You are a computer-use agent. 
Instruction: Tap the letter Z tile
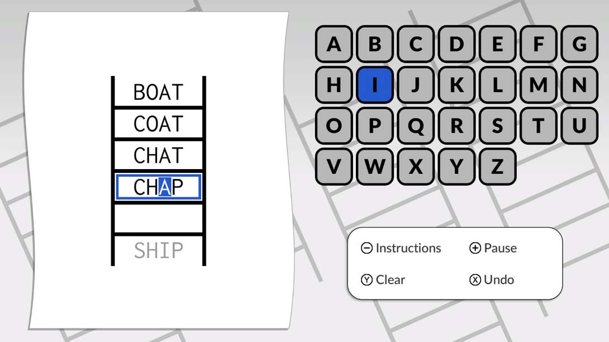[497, 166]
